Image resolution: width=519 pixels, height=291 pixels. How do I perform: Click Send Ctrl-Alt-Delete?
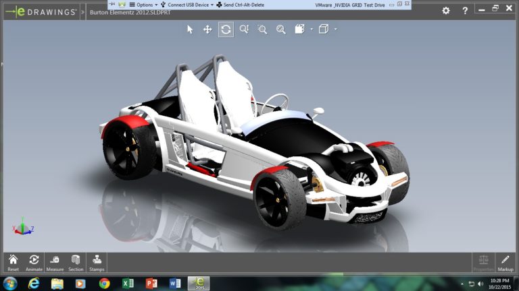pos(241,5)
